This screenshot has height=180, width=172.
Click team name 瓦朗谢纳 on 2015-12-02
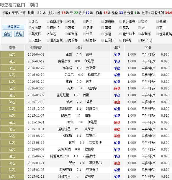tap(66, 109)
